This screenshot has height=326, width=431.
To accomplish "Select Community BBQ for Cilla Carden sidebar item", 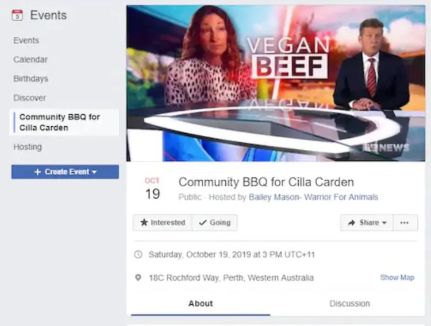I will 64,122.
